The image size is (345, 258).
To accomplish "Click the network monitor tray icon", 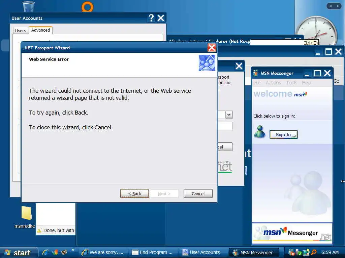I will click(306, 252).
